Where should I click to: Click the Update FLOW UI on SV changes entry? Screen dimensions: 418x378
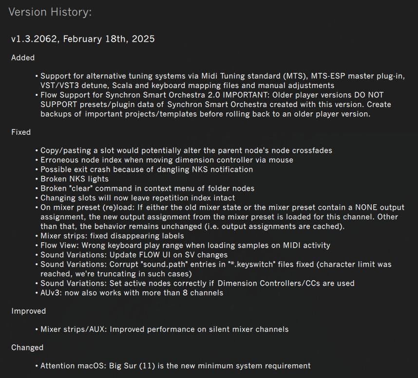click(x=134, y=254)
